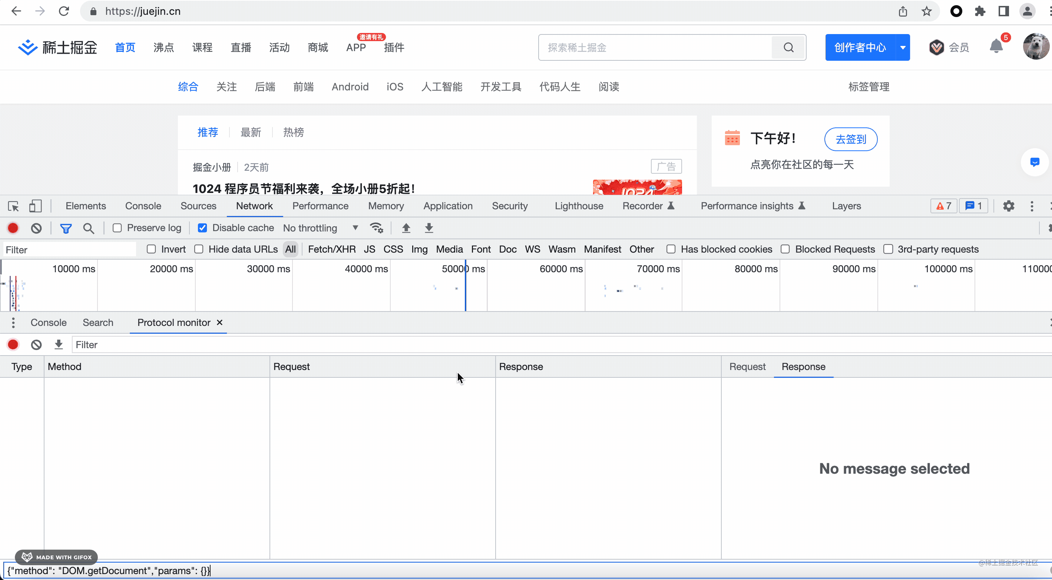
Task: Uncheck the Disable cache checkbox
Action: coord(202,228)
